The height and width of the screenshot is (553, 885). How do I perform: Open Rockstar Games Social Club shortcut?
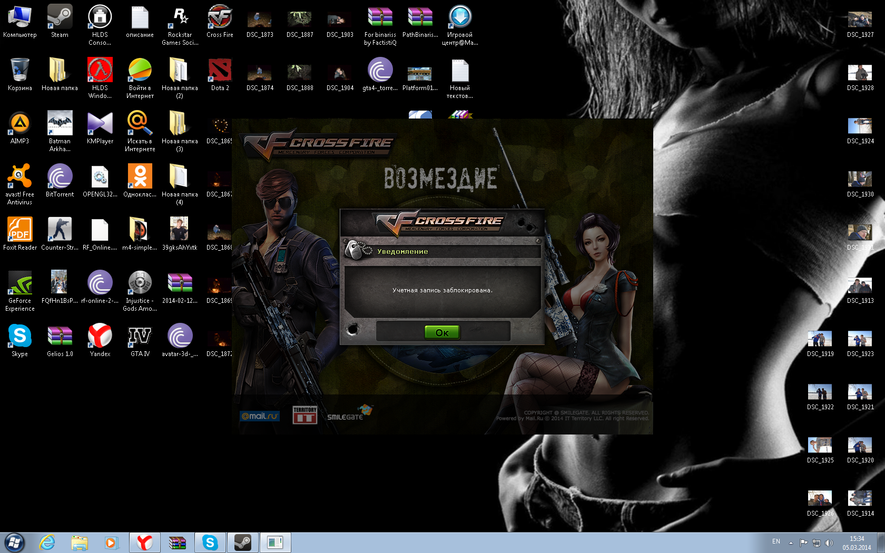coord(180,25)
